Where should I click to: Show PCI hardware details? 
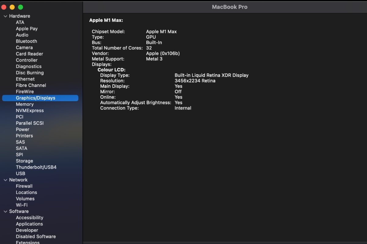click(x=20, y=117)
